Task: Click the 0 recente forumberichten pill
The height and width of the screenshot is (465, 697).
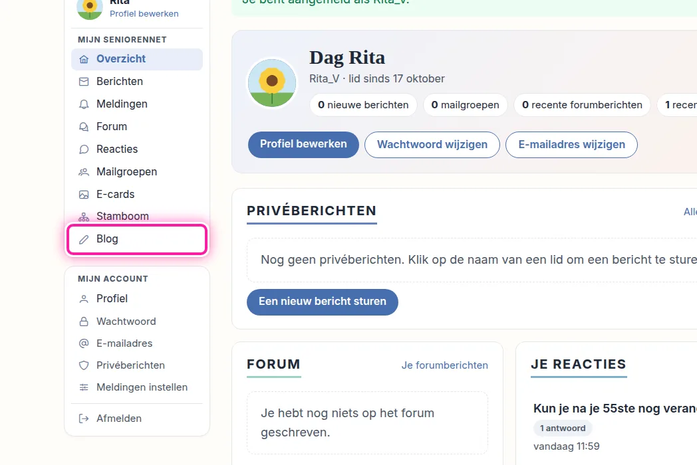Action: click(582, 105)
